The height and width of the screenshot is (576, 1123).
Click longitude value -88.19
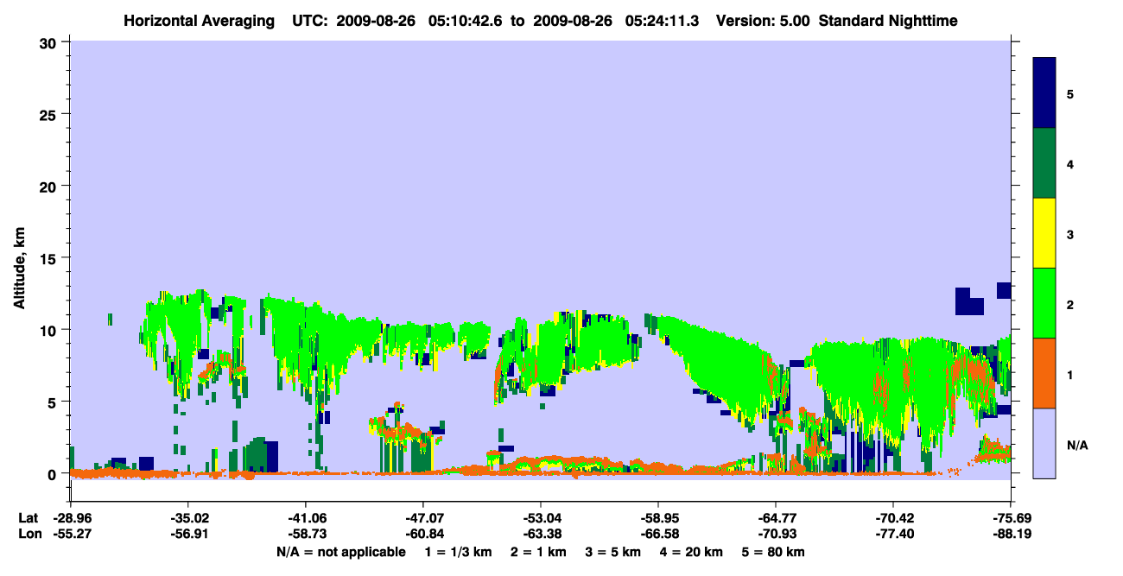[1011, 535]
